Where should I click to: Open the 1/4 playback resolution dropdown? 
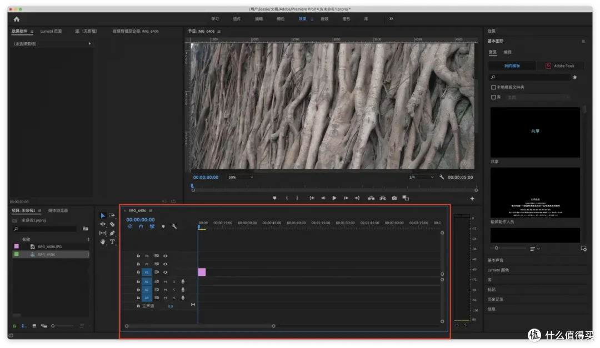point(421,178)
